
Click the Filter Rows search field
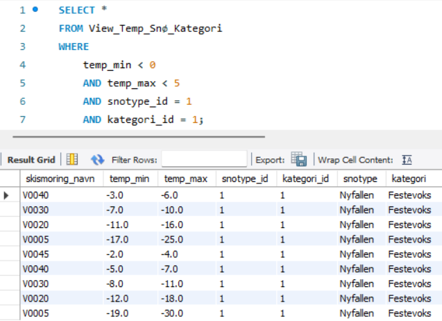[x=205, y=159]
